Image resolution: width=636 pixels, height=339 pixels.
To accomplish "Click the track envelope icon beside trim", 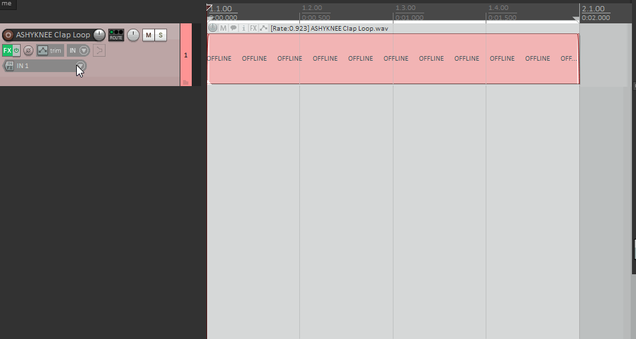I will (x=43, y=51).
